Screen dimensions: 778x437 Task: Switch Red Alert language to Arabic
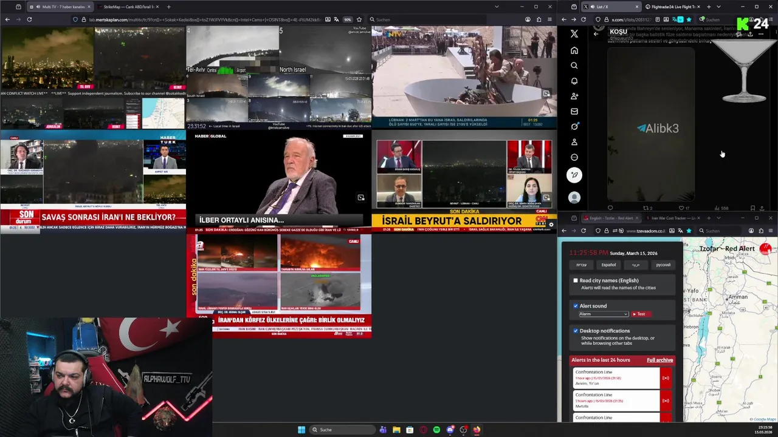(x=636, y=265)
